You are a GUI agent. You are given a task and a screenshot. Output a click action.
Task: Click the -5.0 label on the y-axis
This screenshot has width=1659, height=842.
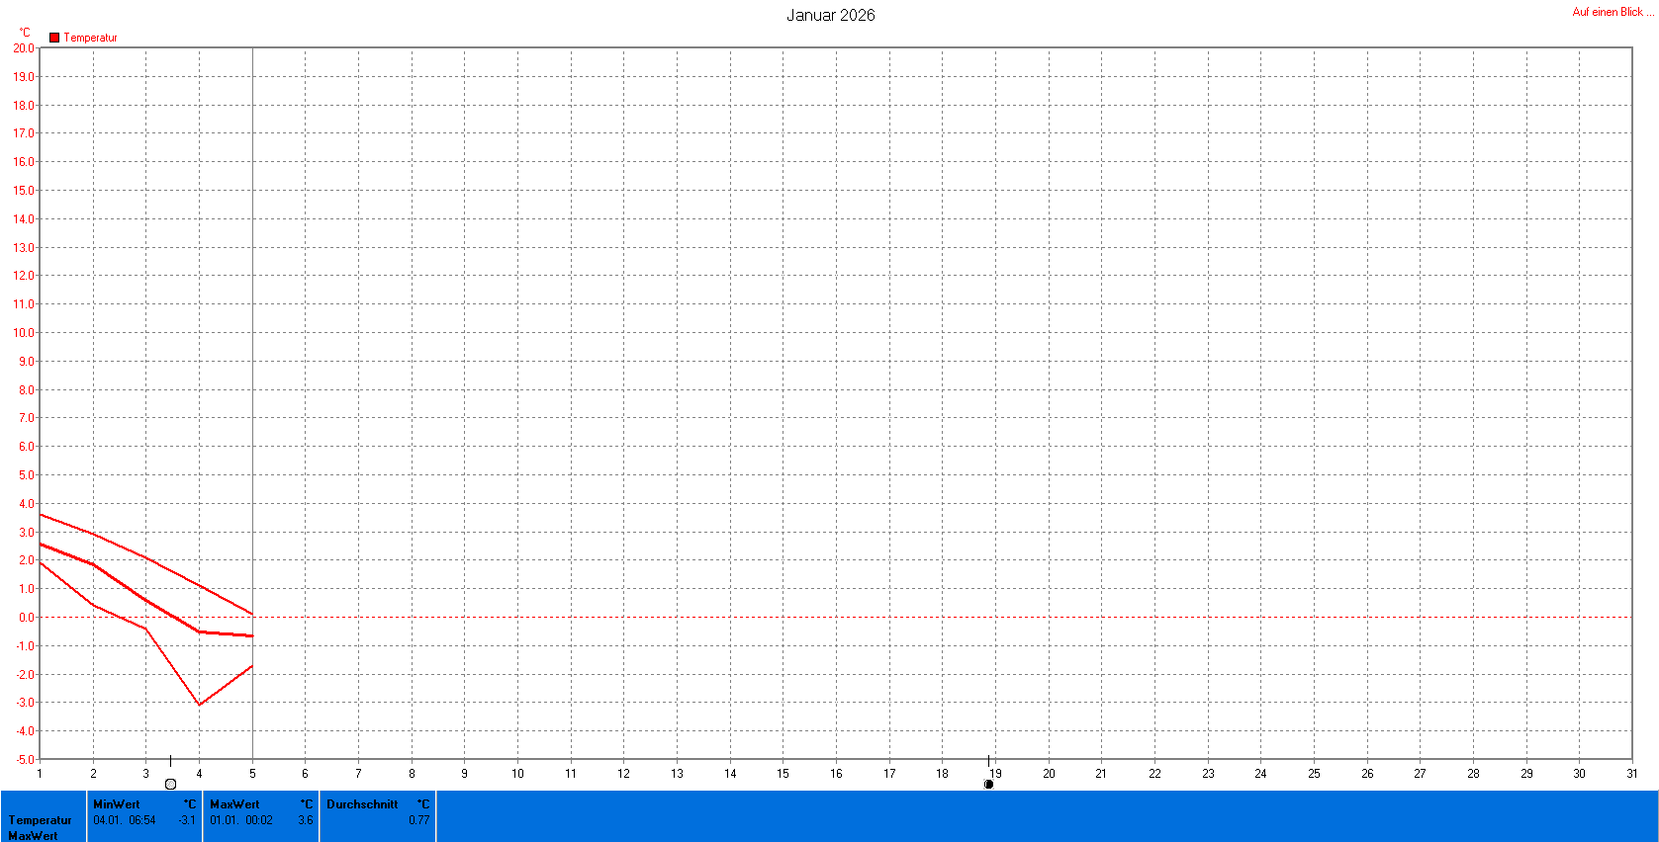click(x=23, y=760)
